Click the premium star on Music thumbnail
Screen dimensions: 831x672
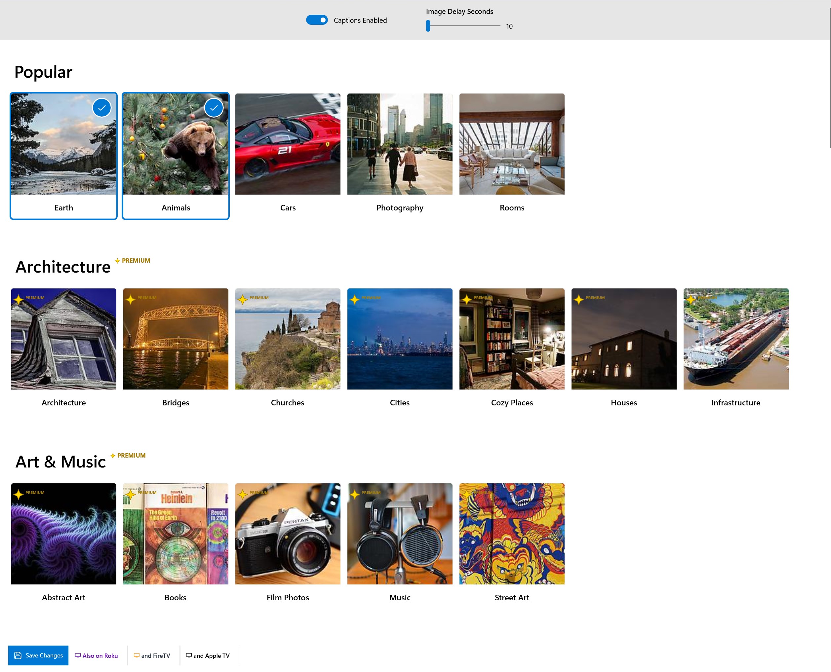354,494
